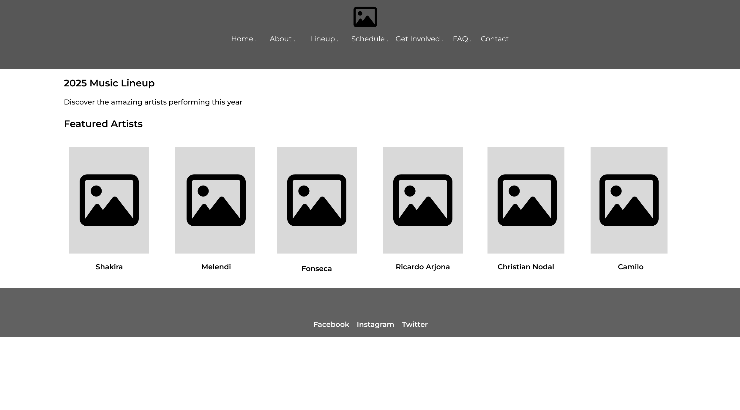Go to the Contact page
Viewport: 740px width, 410px height.
pos(495,39)
